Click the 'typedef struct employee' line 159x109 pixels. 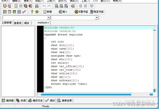[63, 34]
